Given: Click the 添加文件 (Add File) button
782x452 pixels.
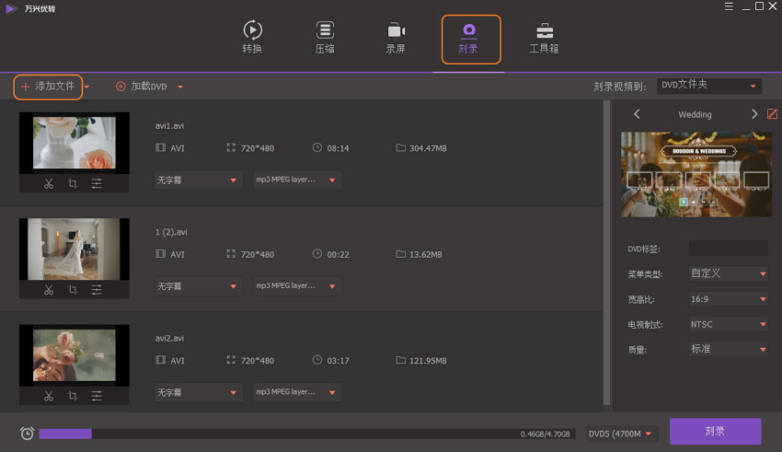Looking at the screenshot, I should 48,87.
